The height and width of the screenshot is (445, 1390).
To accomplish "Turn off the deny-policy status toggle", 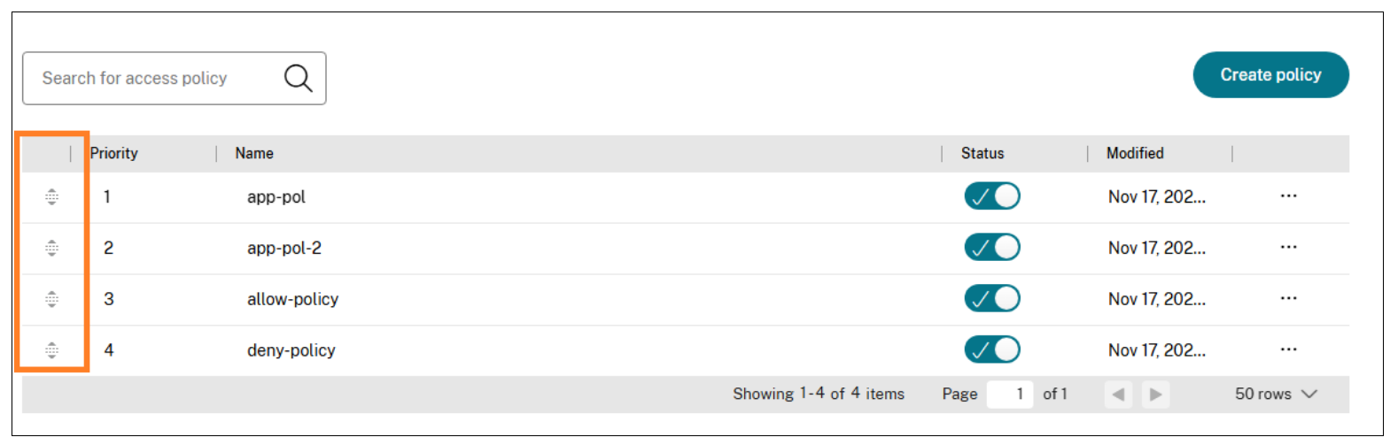I will coord(992,350).
